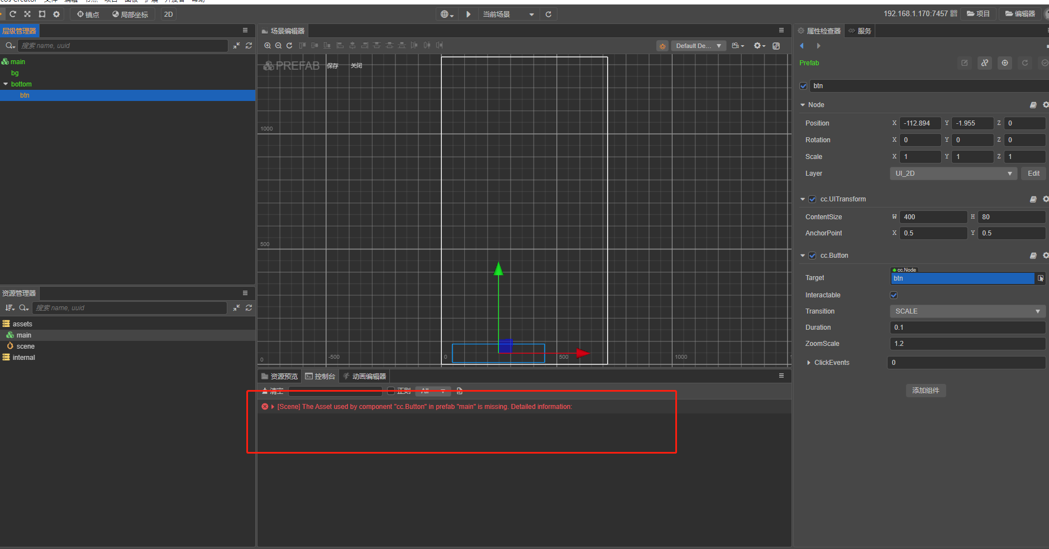This screenshot has width=1049, height=549.
Task: Open the hierarchy search type dropdown
Action: pyautogui.click(x=10, y=46)
